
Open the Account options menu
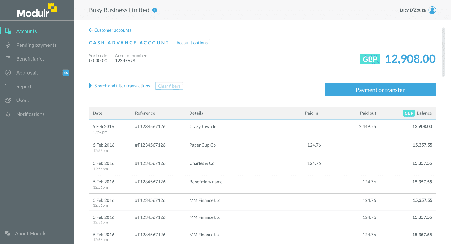coord(192,43)
